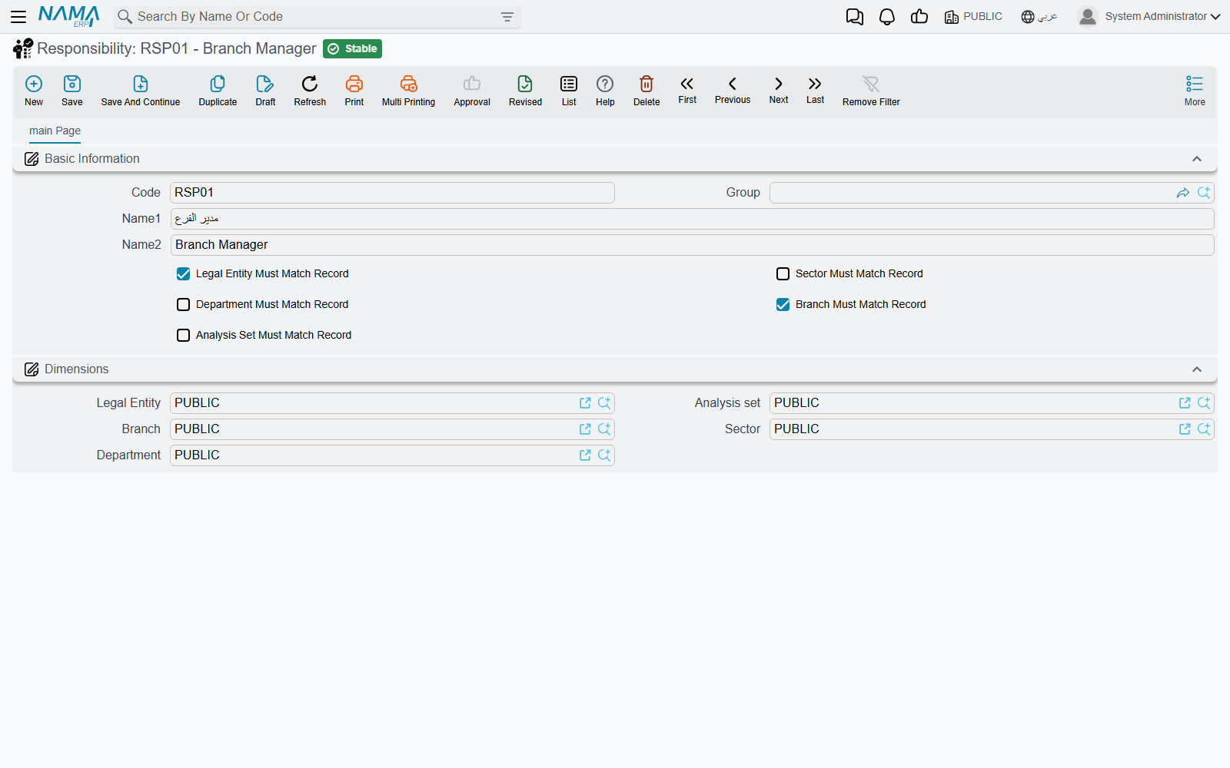Click the Code input field

point(392,193)
